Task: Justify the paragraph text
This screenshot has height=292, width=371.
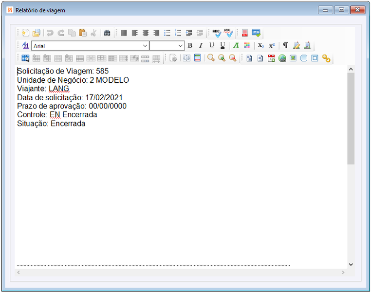Action: coord(124,33)
